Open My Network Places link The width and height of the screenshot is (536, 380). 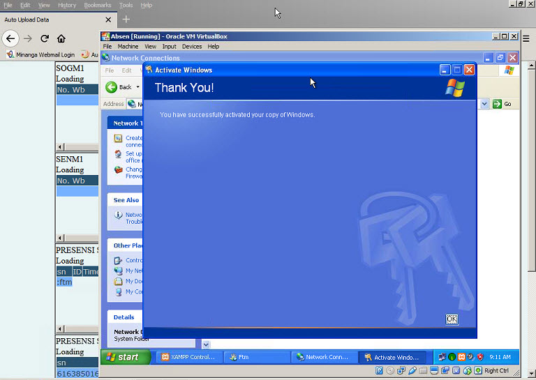134,271
